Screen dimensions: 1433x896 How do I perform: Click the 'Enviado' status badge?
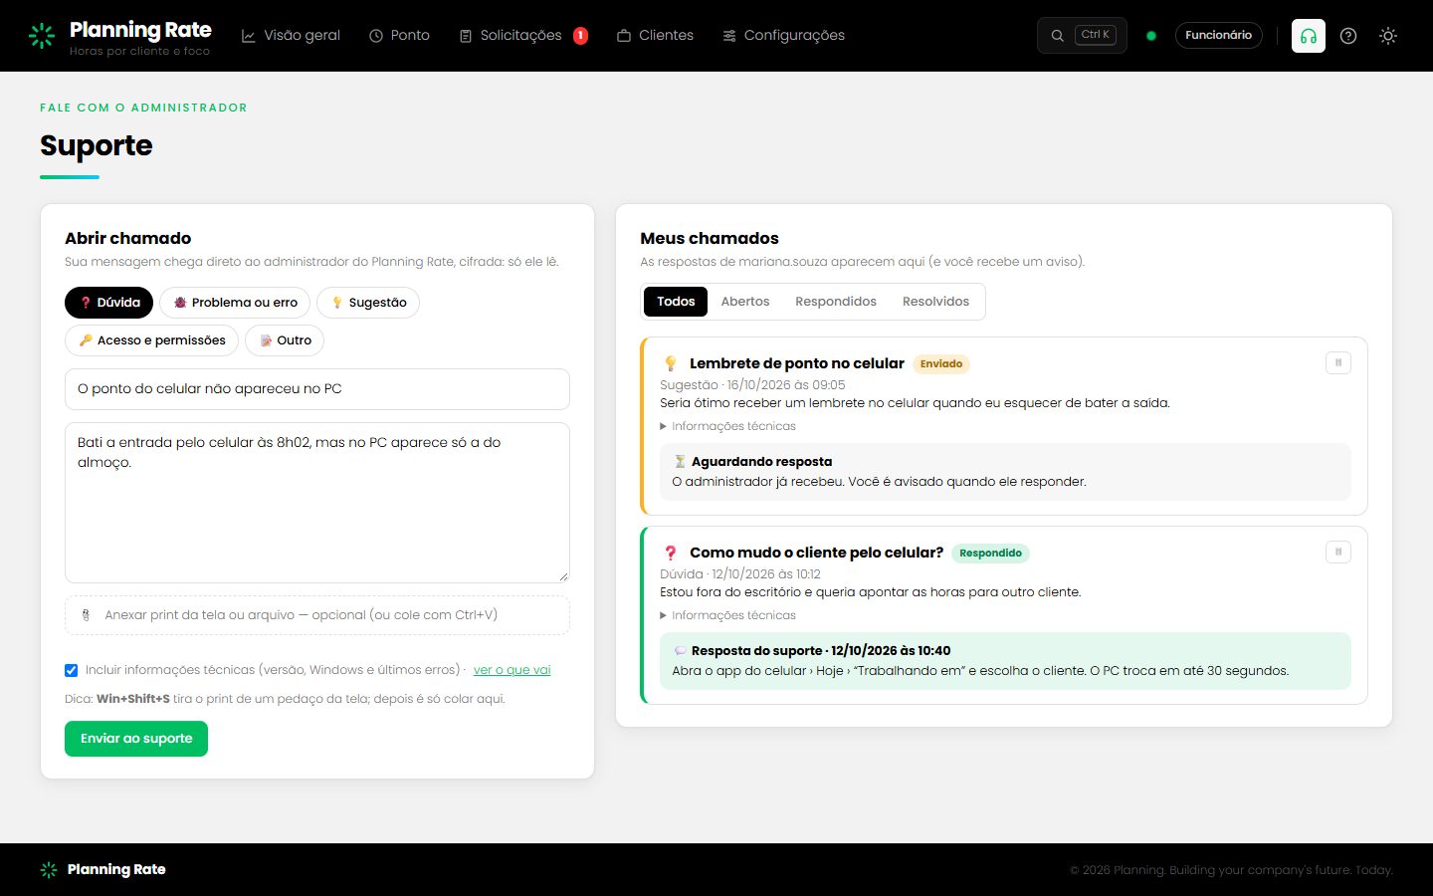941,364
